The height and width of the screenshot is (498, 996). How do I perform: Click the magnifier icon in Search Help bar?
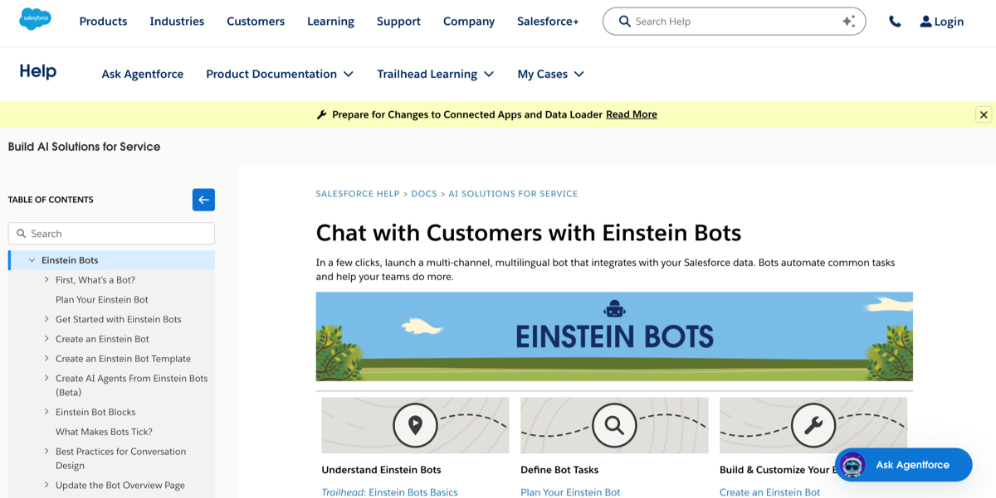tap(624, 22)
